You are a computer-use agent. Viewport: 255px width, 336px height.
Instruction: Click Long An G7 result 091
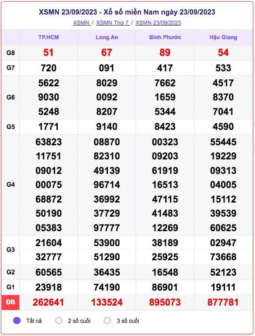click(107, 68)
